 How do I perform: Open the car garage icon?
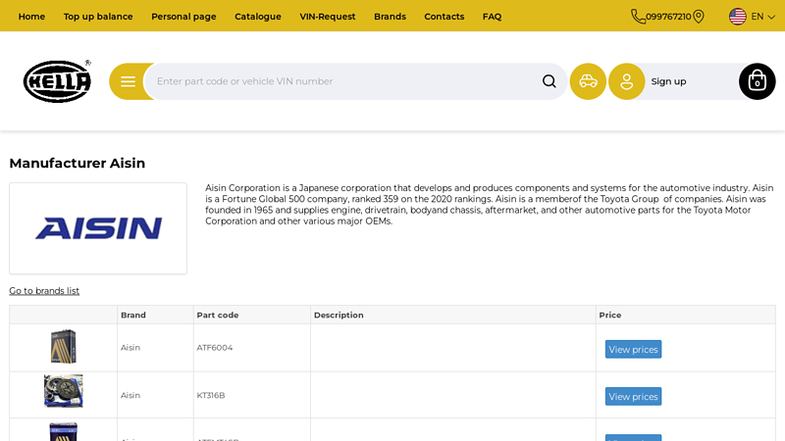pos(588,81)
